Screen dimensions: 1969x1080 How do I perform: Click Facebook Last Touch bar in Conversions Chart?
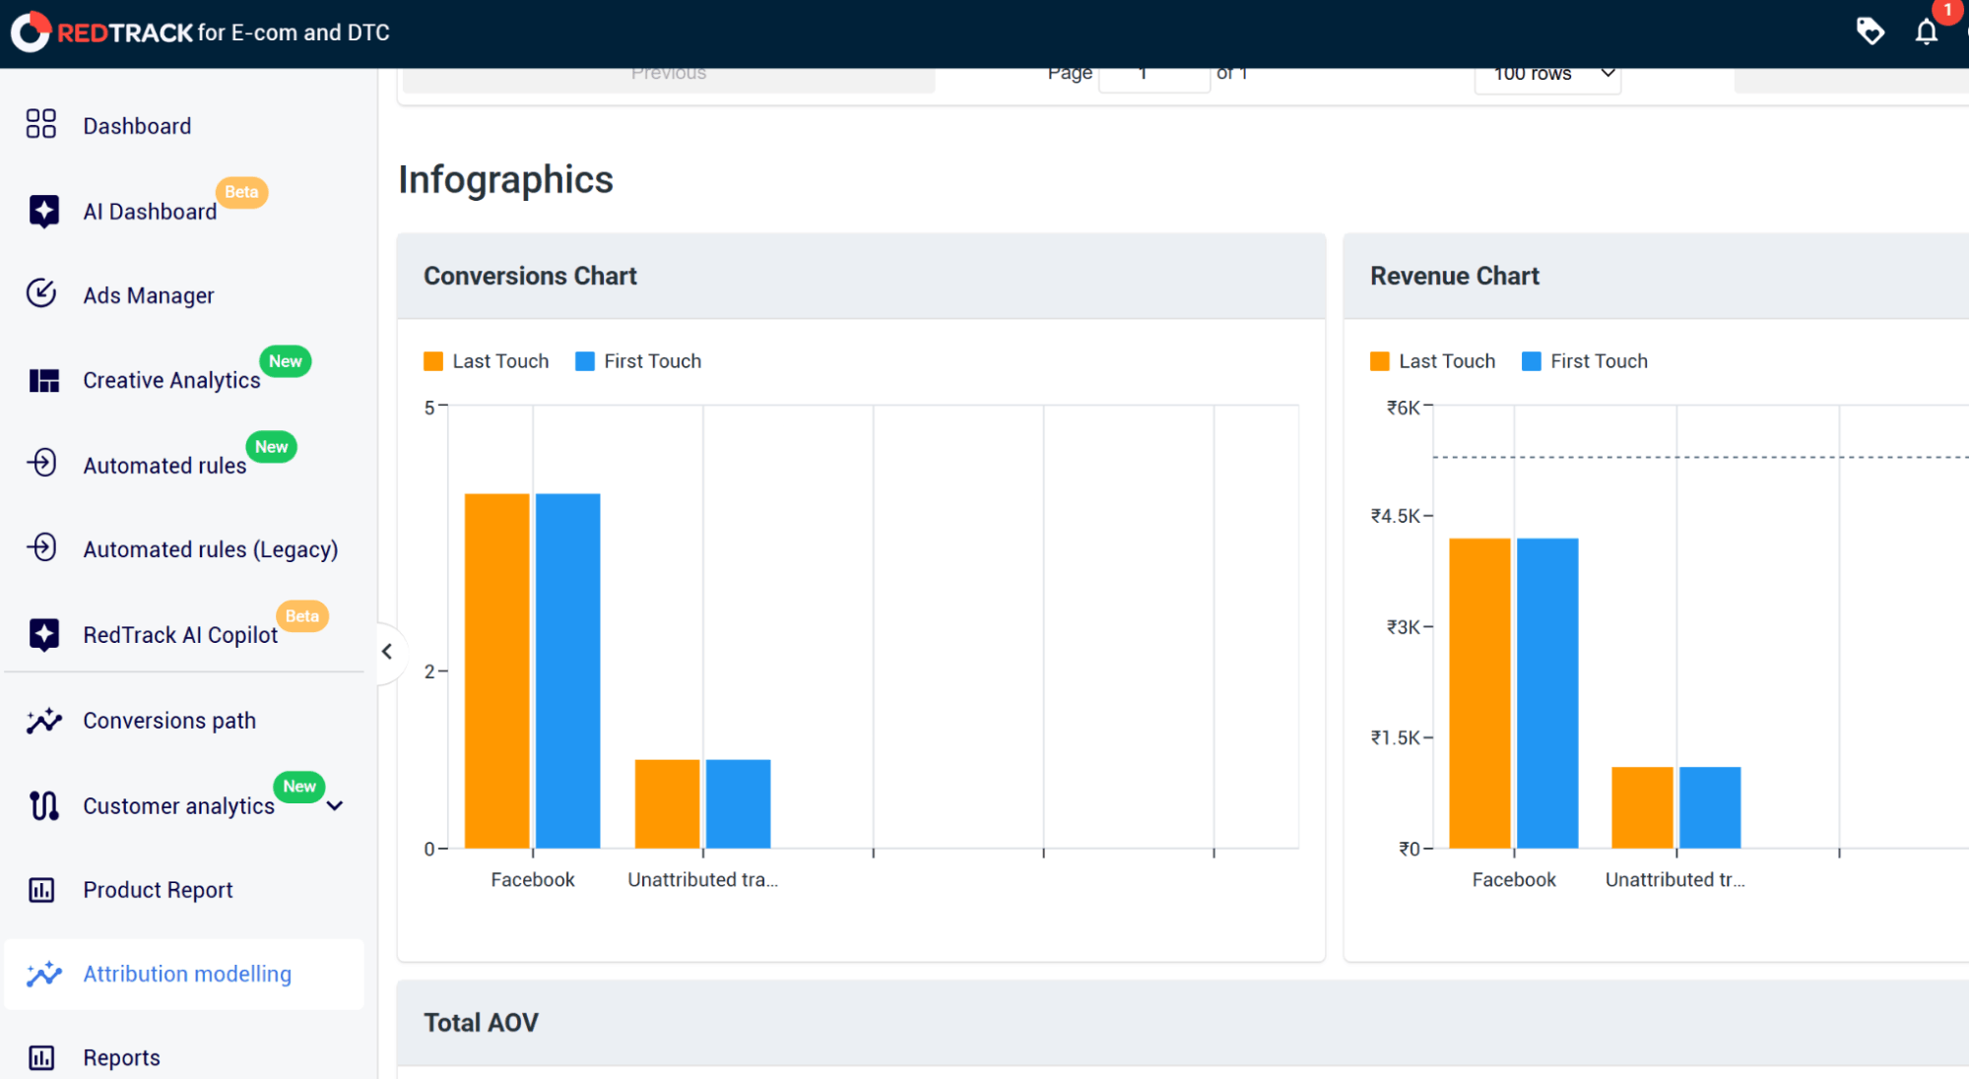click(496, 670)
